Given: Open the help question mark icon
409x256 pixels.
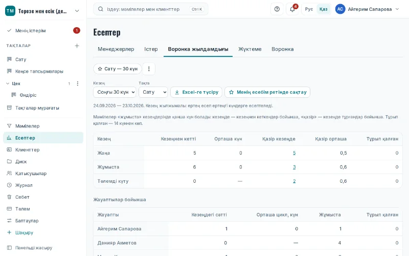Looking at the screenshot, I should click(x=277, y=9).
